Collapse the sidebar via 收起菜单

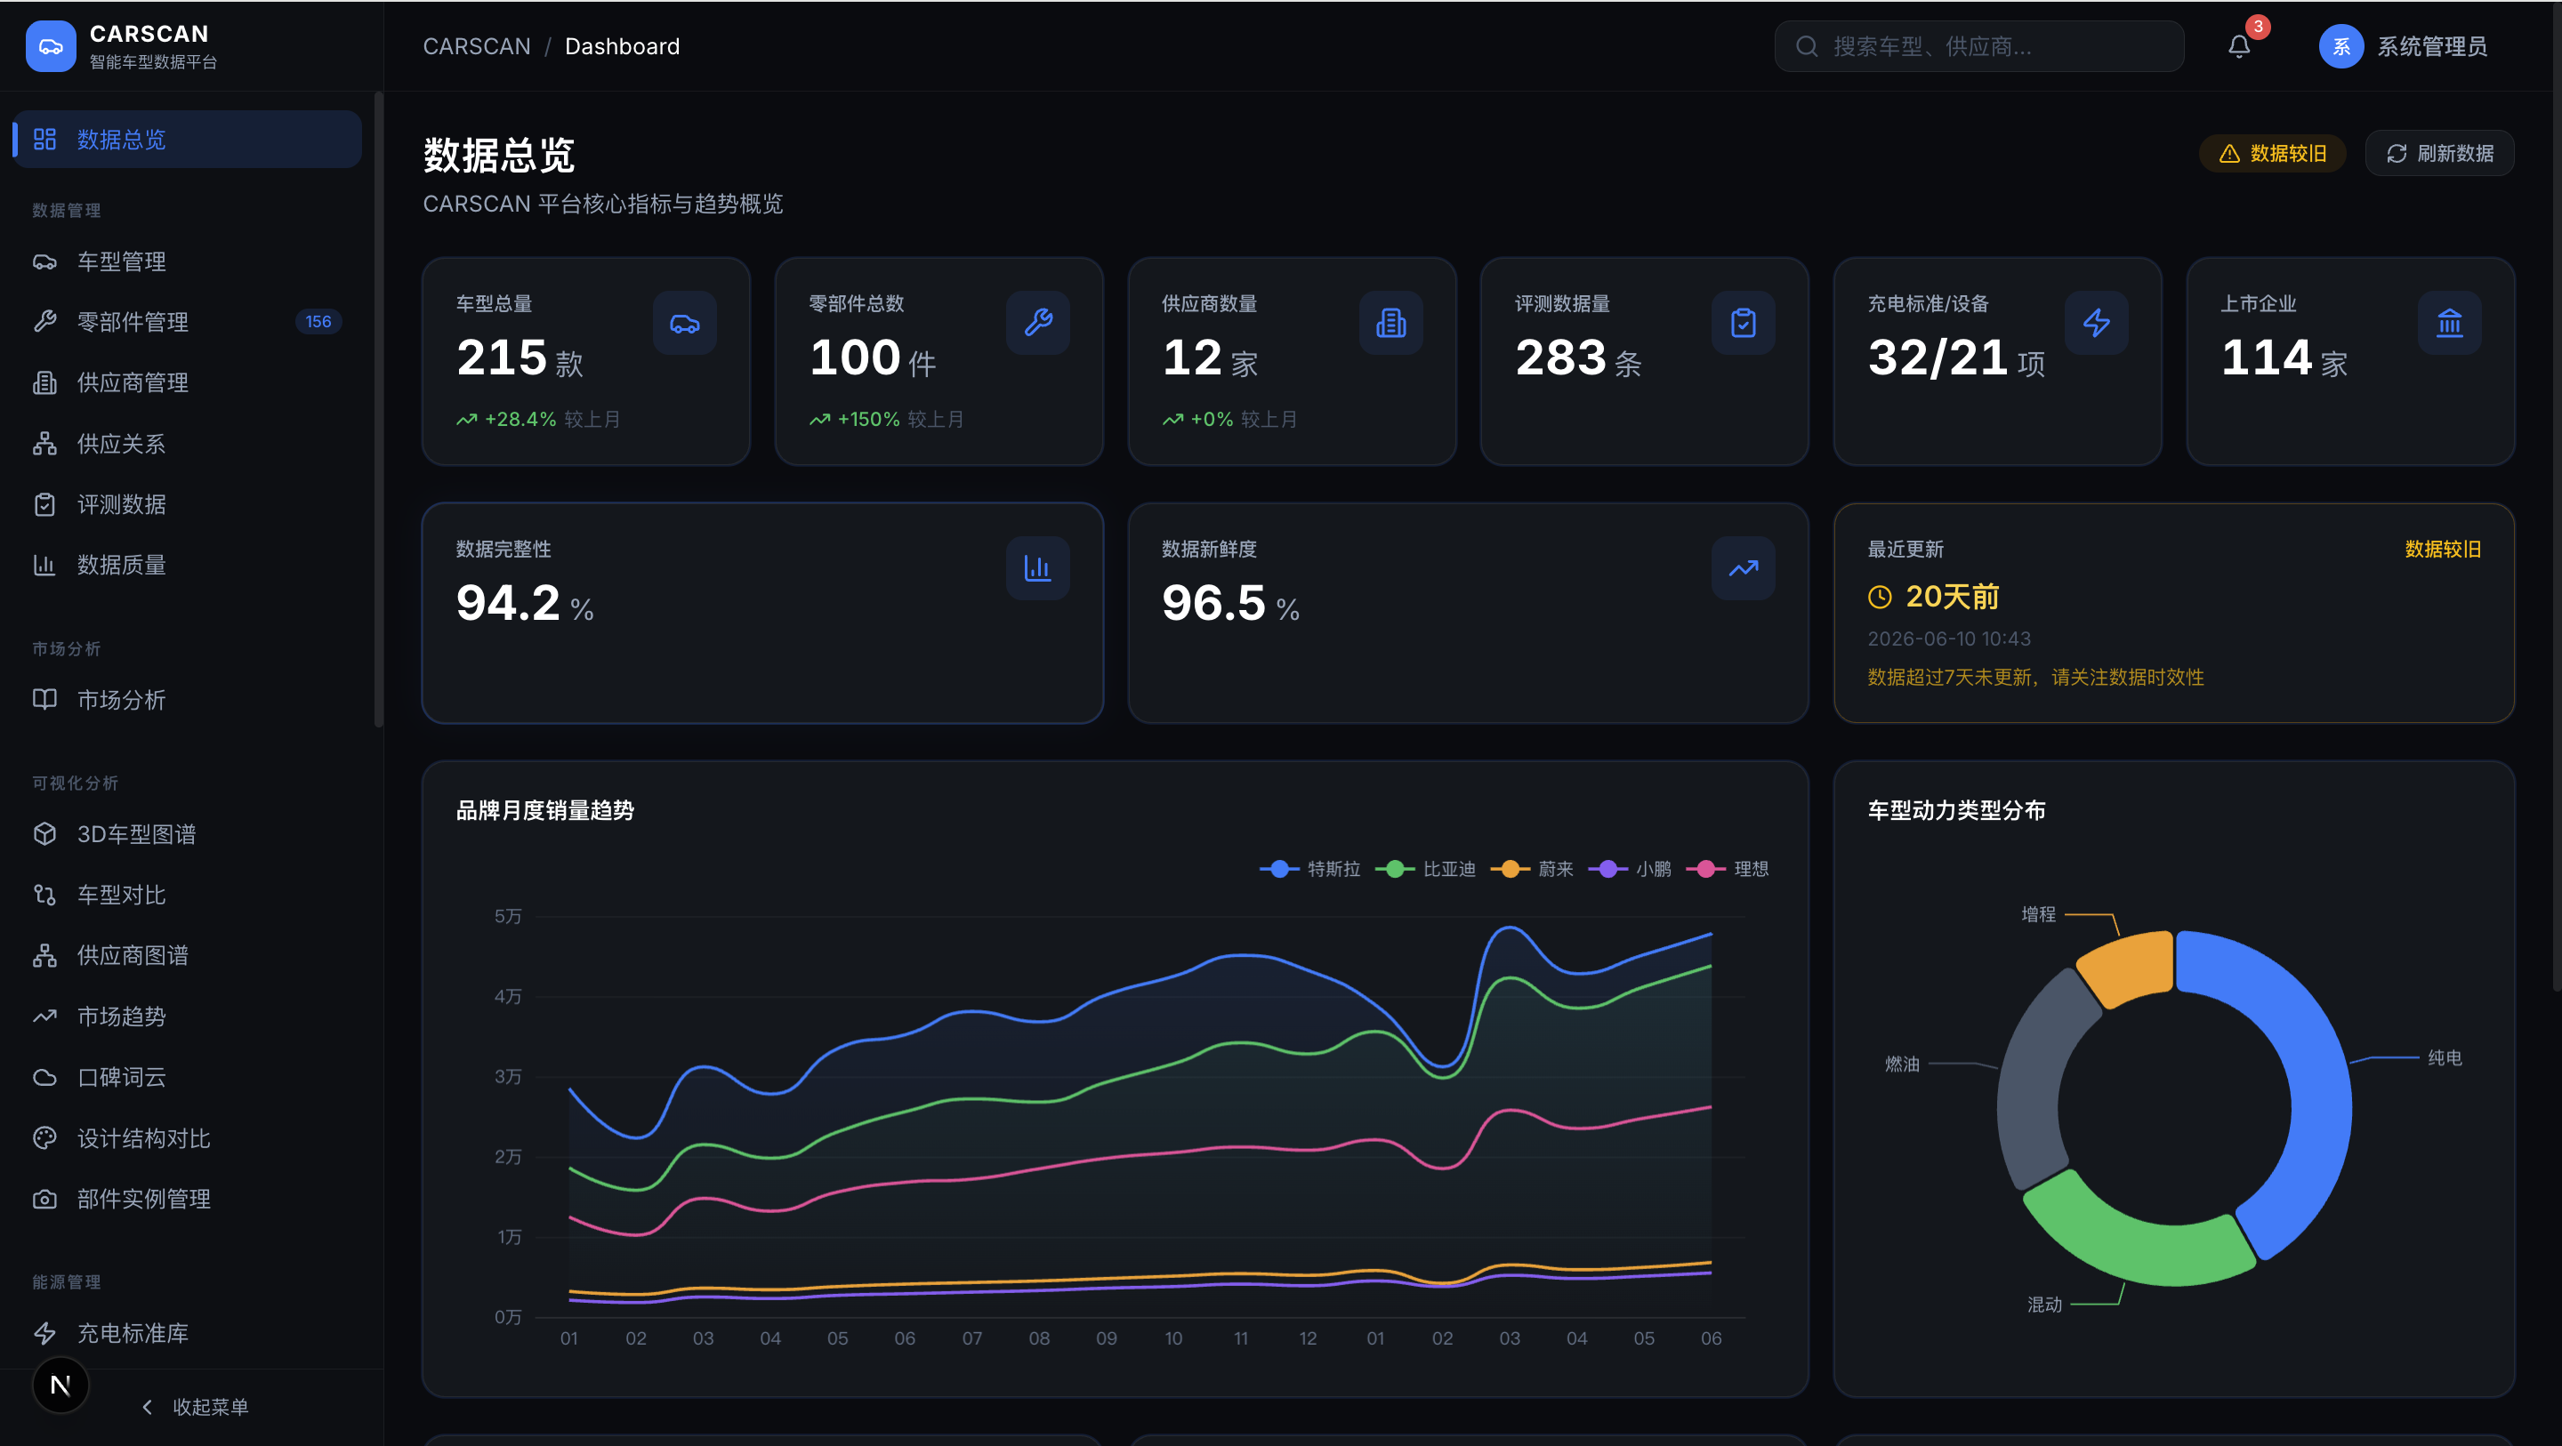[x=195, y=1406]
